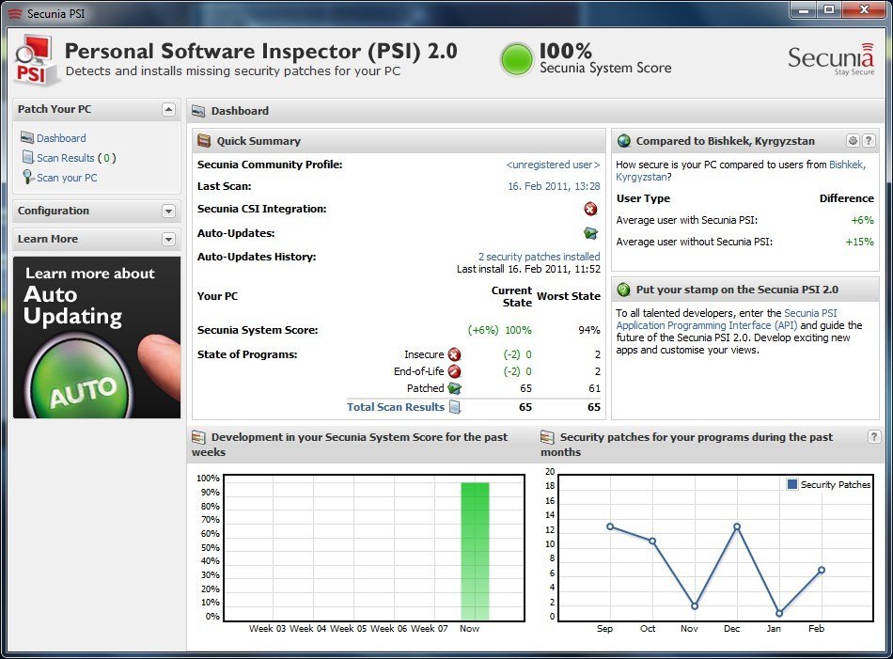
Task: Click the red Insecure programs icon
Action: (454, 354)
